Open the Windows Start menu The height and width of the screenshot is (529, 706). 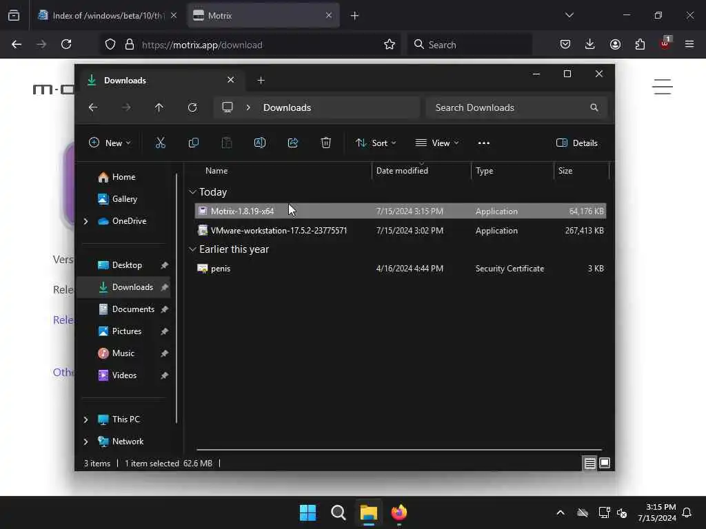(x=308, y=512)
